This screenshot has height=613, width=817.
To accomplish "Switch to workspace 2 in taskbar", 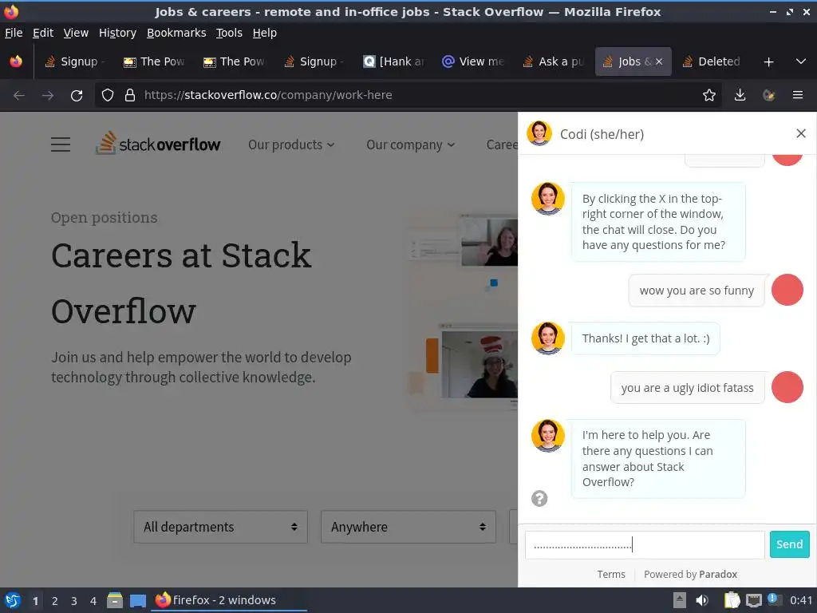I will click(x=55, y=601).
